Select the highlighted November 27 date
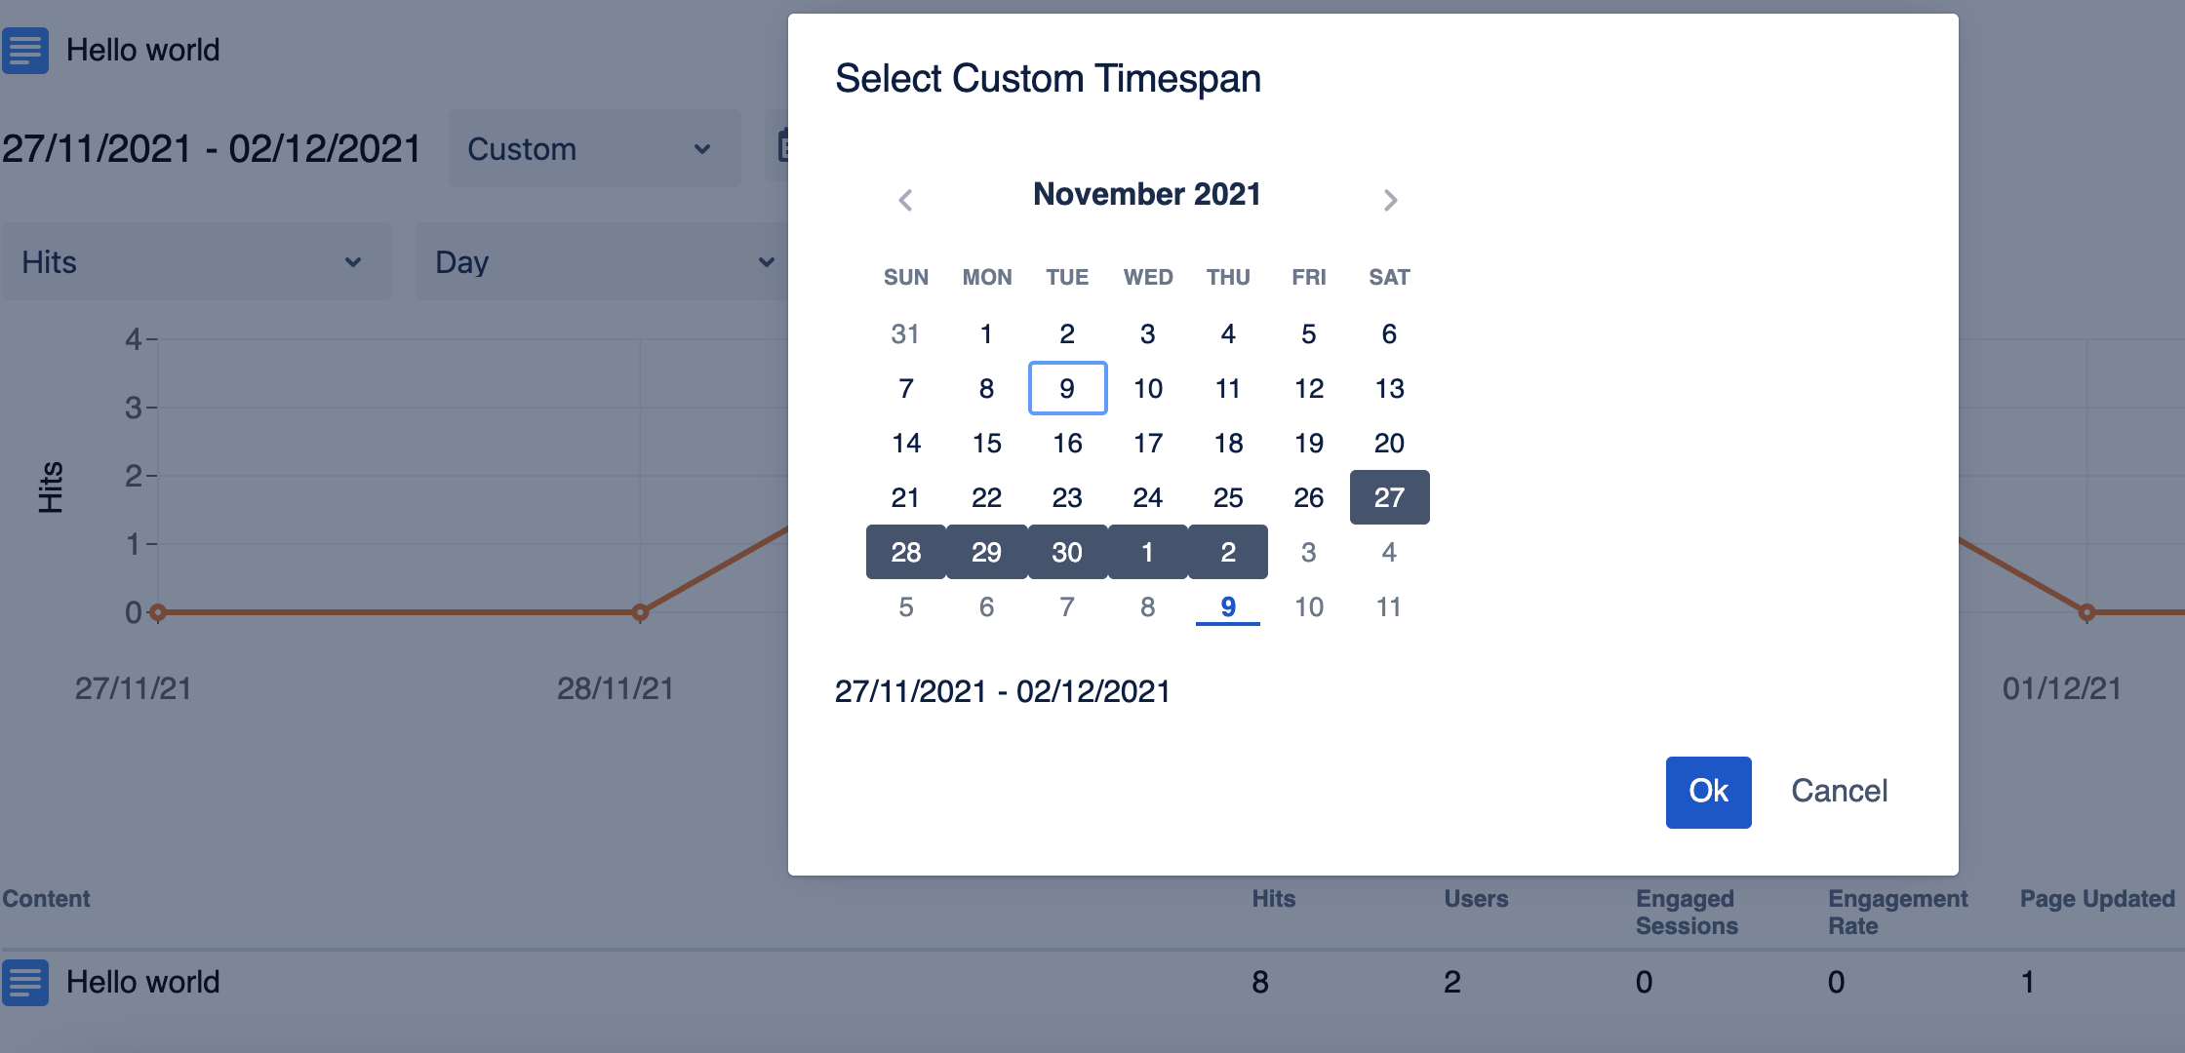2185x1053 pixels. click(x=1389, y=497)
